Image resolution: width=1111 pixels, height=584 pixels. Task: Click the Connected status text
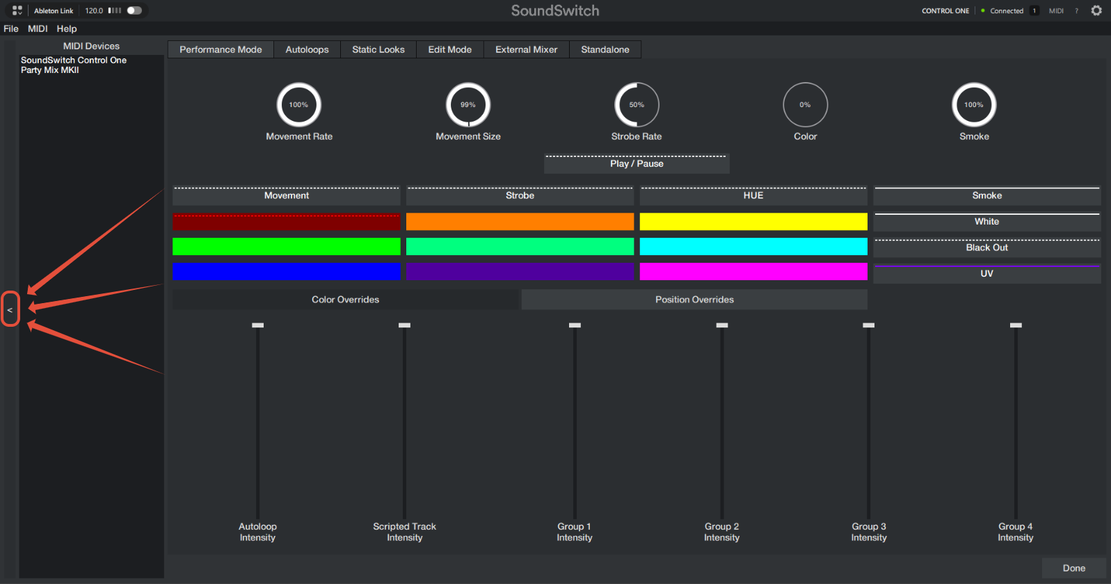click(1007, 10)
